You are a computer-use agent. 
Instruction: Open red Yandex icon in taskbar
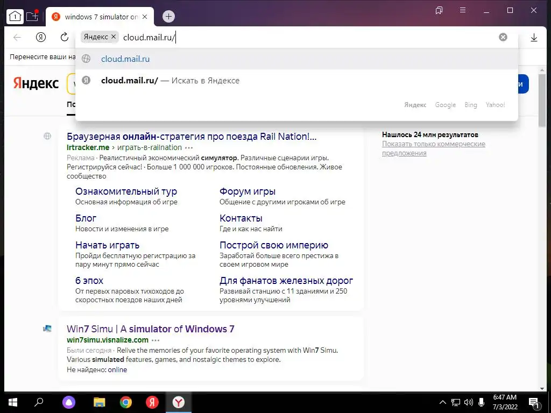click(x=152, y=402)
